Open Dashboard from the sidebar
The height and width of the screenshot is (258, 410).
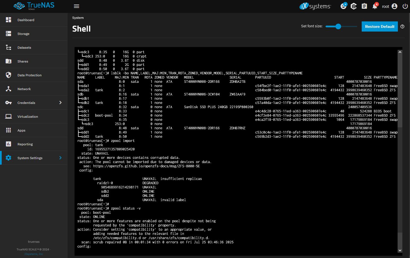pos(26,20)
